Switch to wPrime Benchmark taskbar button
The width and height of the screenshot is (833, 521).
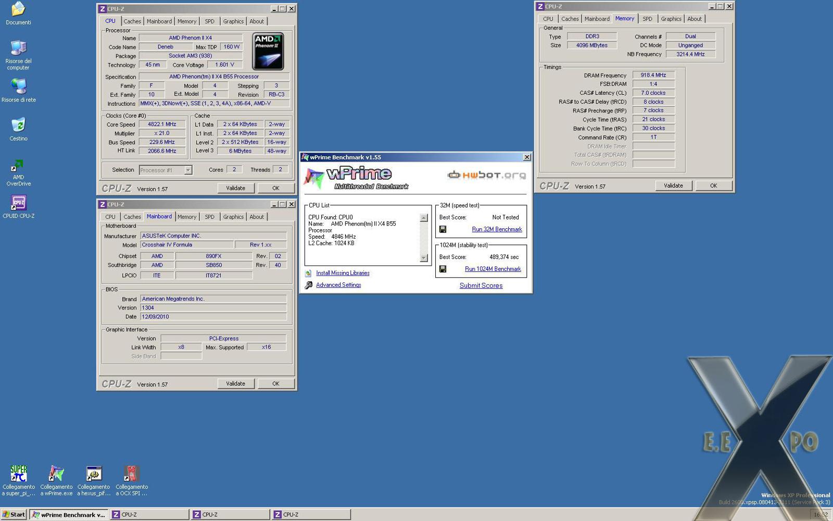(x=69, y=515)
